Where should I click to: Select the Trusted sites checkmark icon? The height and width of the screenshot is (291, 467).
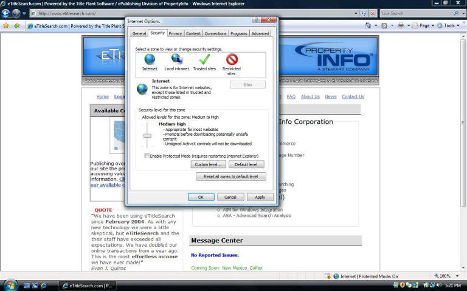click(204, 59)
